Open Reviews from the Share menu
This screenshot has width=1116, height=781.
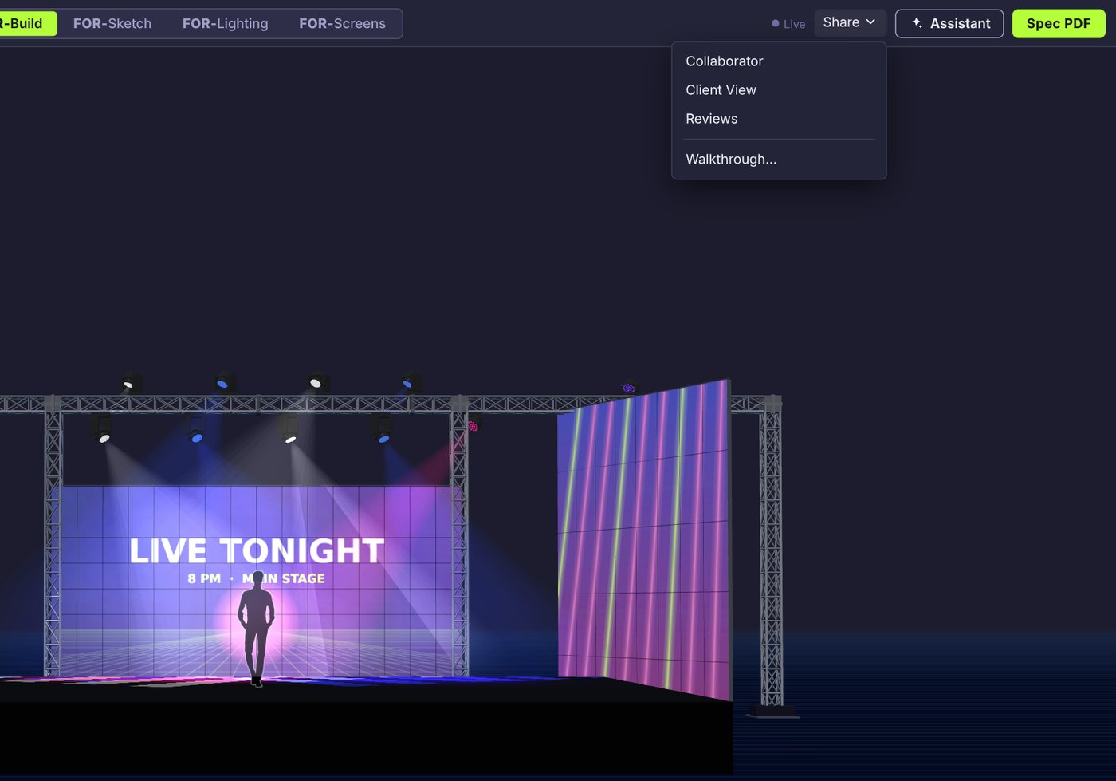click(779, 119)
